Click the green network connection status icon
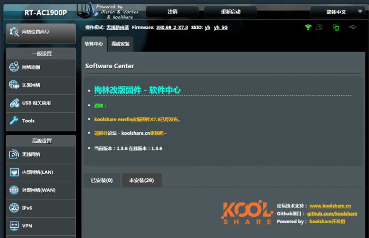The image size is (369, 238). tap(336, 28)
